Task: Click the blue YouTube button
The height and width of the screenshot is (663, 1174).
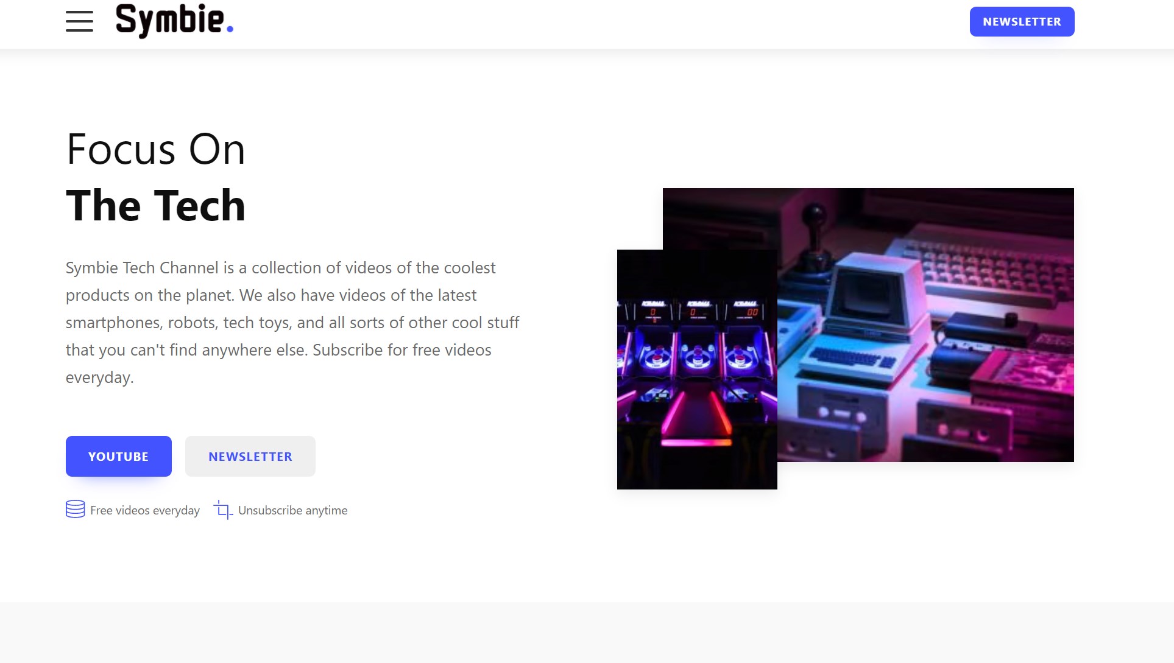Action: click(x=119, y=456)
